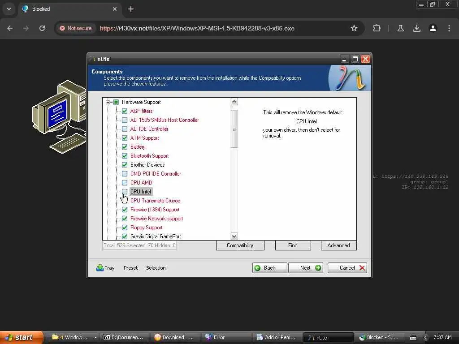This screenshot has width=459, height=344.
Task: Open the browser Extensions puzzle icon
Action: coord(377,28)
